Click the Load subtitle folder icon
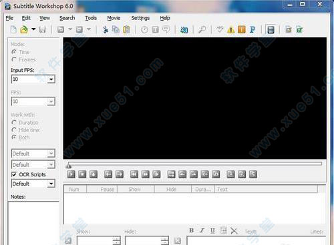The height and width of the screenshot is (245, 334). pos(24,29)
